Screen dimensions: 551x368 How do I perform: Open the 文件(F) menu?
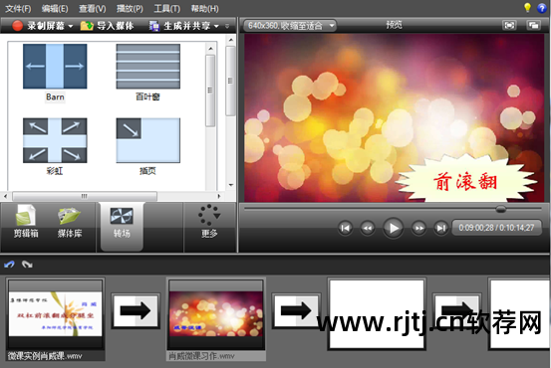pyautogui.click(x=18, y=8)
